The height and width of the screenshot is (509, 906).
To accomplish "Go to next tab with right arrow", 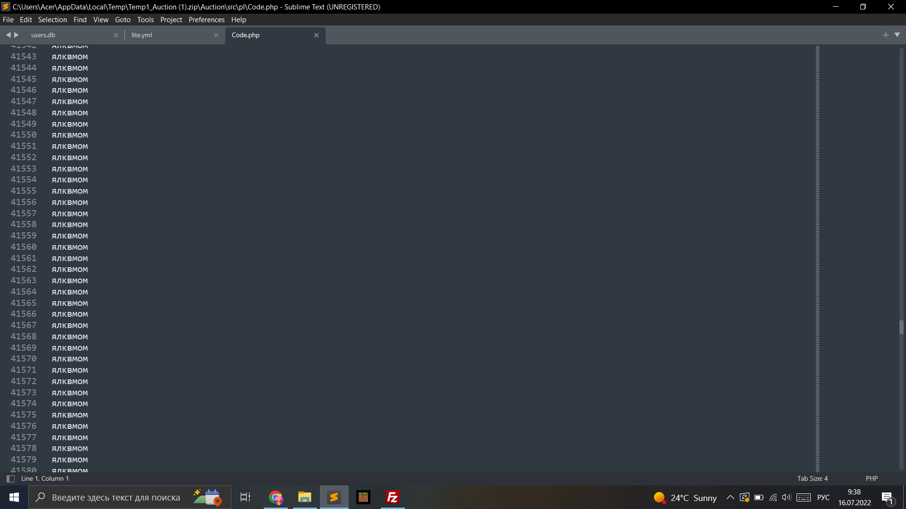I will coord(17,35).
